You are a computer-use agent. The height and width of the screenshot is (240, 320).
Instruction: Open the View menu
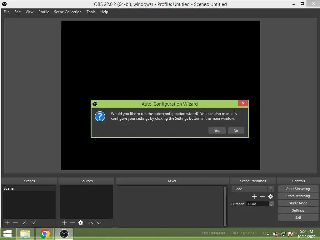pos(29,12)
